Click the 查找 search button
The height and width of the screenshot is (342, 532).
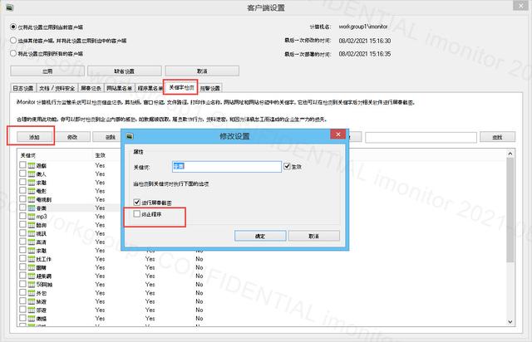pyautogui.click(x=497, y=137)
